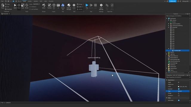The width and height of the screenshot is (191, 107).
Task: Toggle the Join Surfaces checkbox
Action: (30, 9)
